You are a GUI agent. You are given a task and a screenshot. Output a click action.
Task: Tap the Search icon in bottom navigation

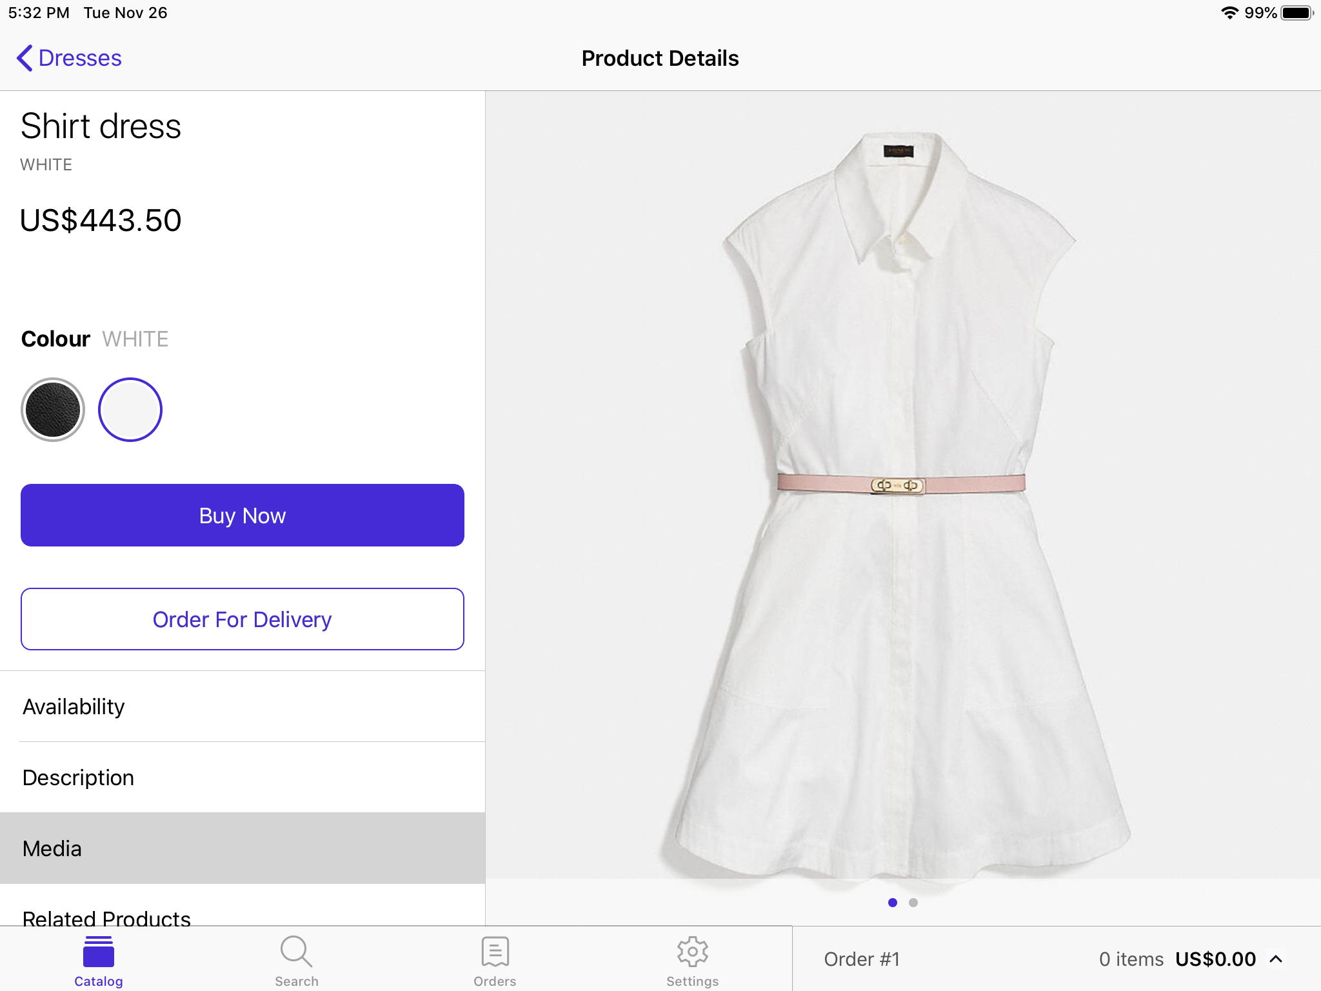(295, 960)
